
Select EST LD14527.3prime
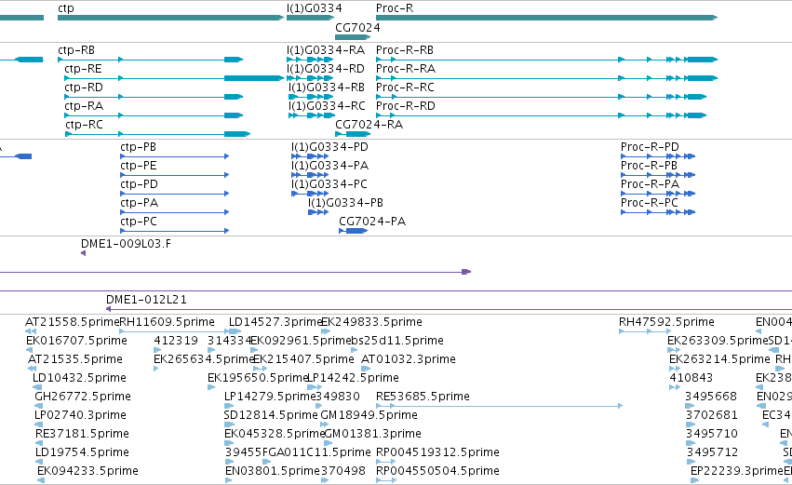tap(234, 332)
